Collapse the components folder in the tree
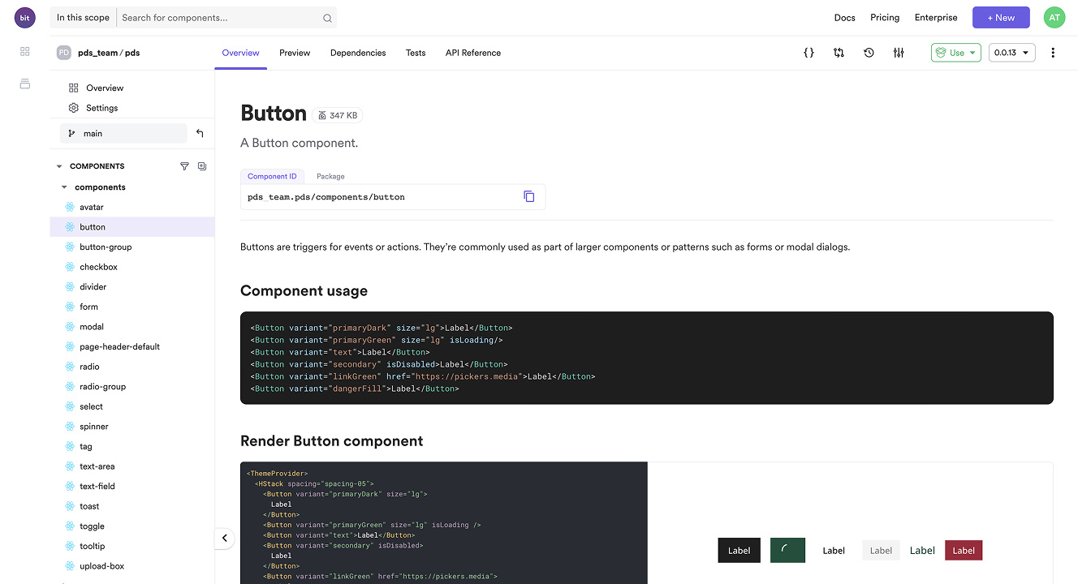The height and width of the screenshot is (584, 1078). [65, 187]
